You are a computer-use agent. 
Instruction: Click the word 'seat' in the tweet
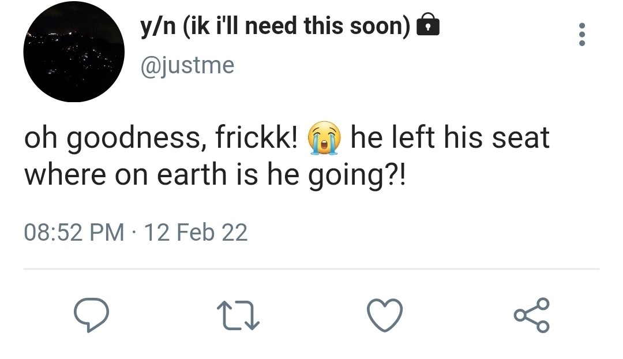523,139
